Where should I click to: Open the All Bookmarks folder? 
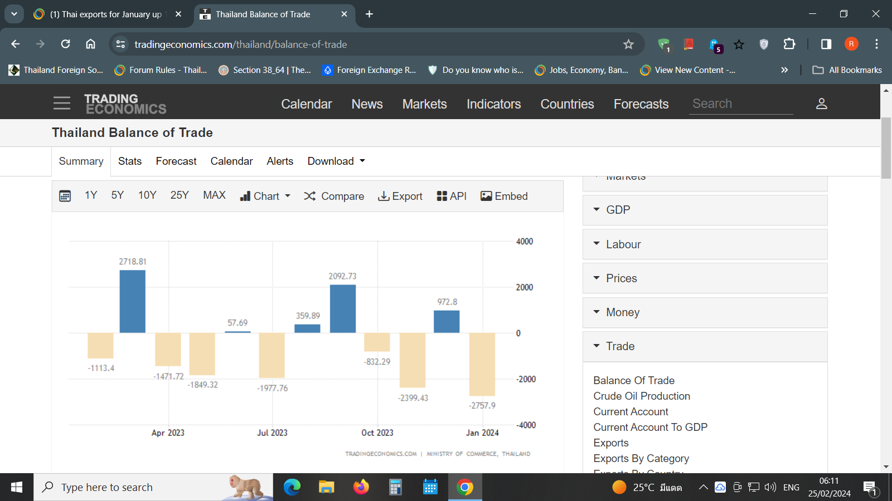click(x=847, y=70)
